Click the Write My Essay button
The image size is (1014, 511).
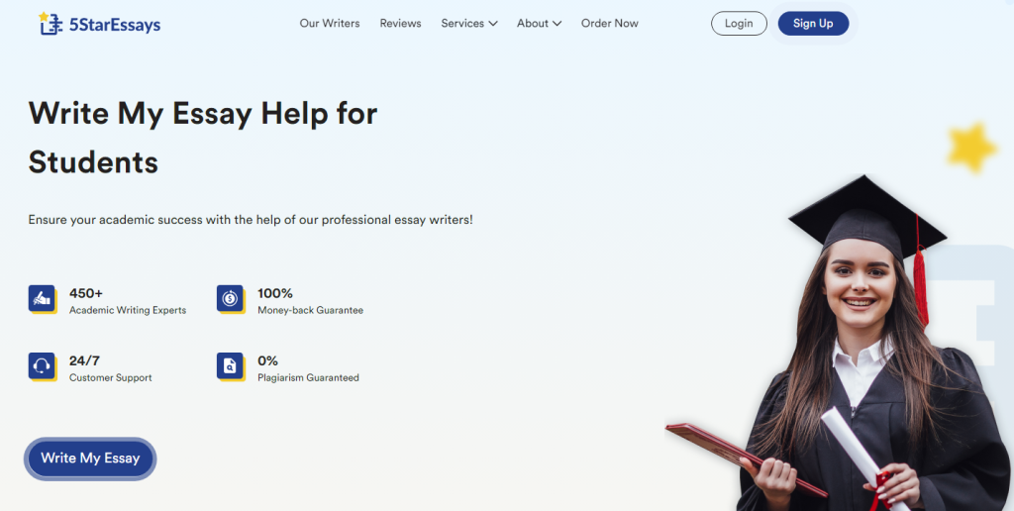[90, 459]
